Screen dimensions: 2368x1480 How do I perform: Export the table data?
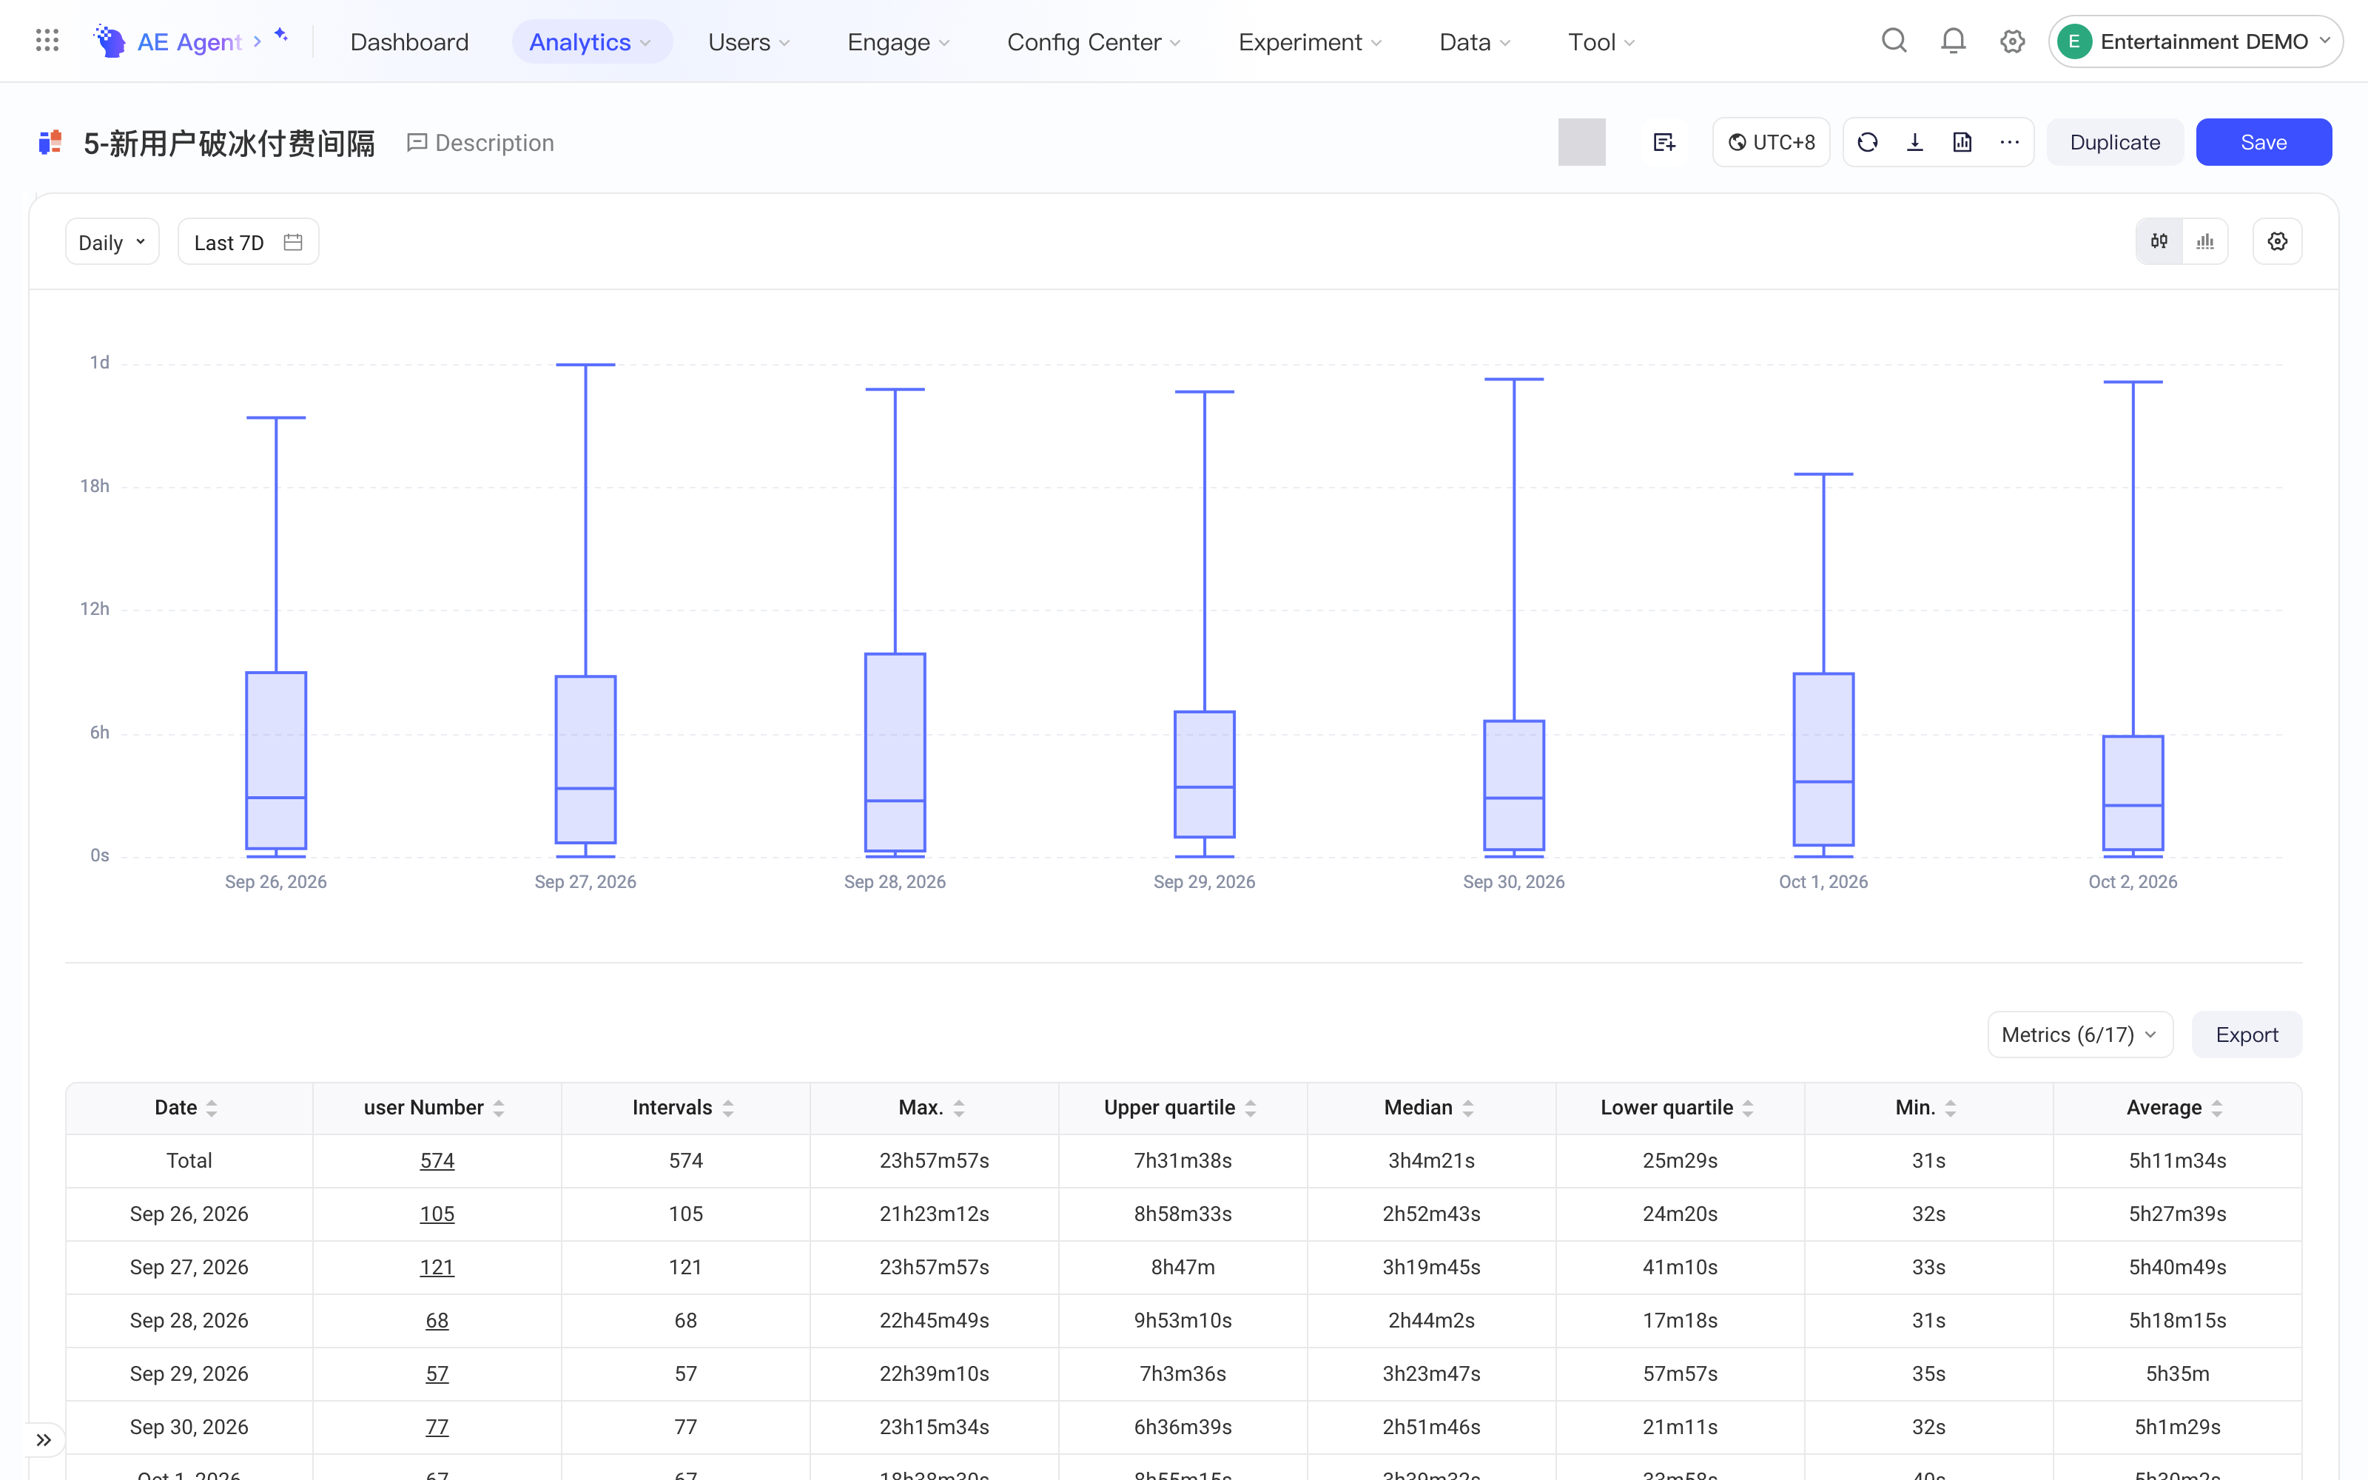(x=2246, y=1035)
